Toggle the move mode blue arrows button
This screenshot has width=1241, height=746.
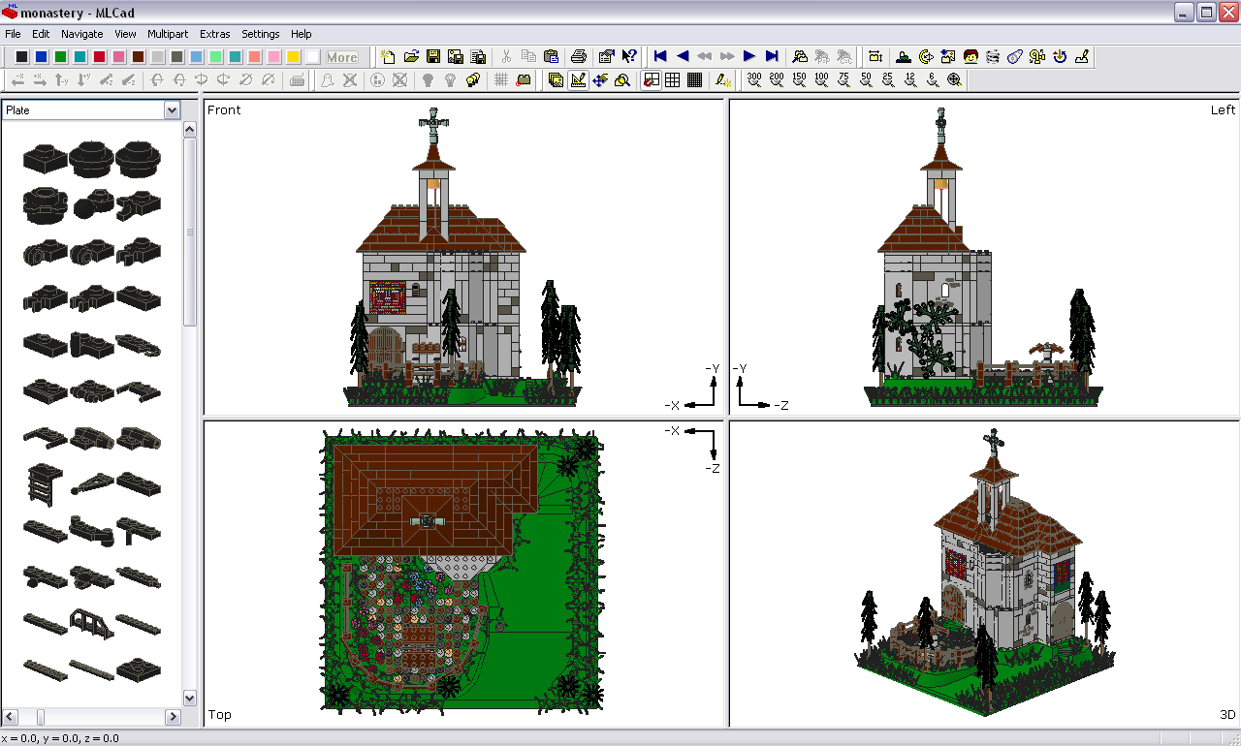tap(600, 79)
